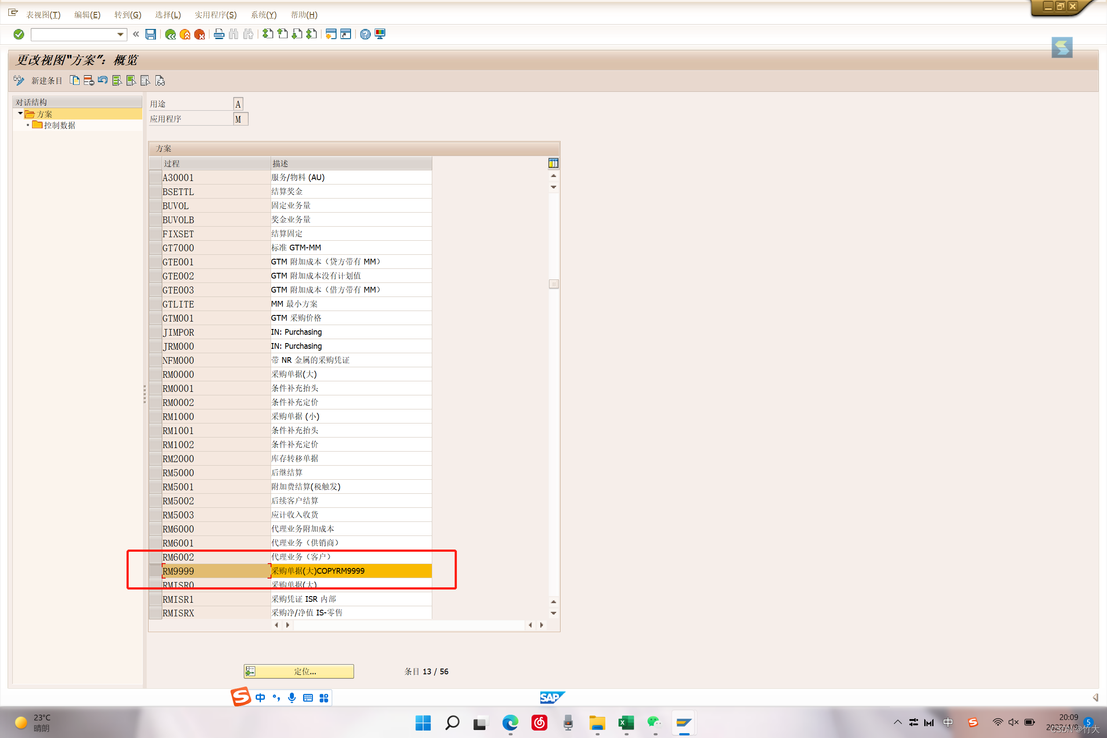This screenshot has width=1107, height=738.
Task: Click the 新建条目 button
Action: click(x=46, y=80)
